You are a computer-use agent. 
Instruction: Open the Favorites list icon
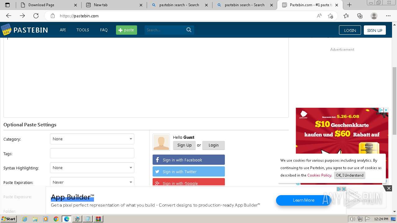[x=346, y=16]
